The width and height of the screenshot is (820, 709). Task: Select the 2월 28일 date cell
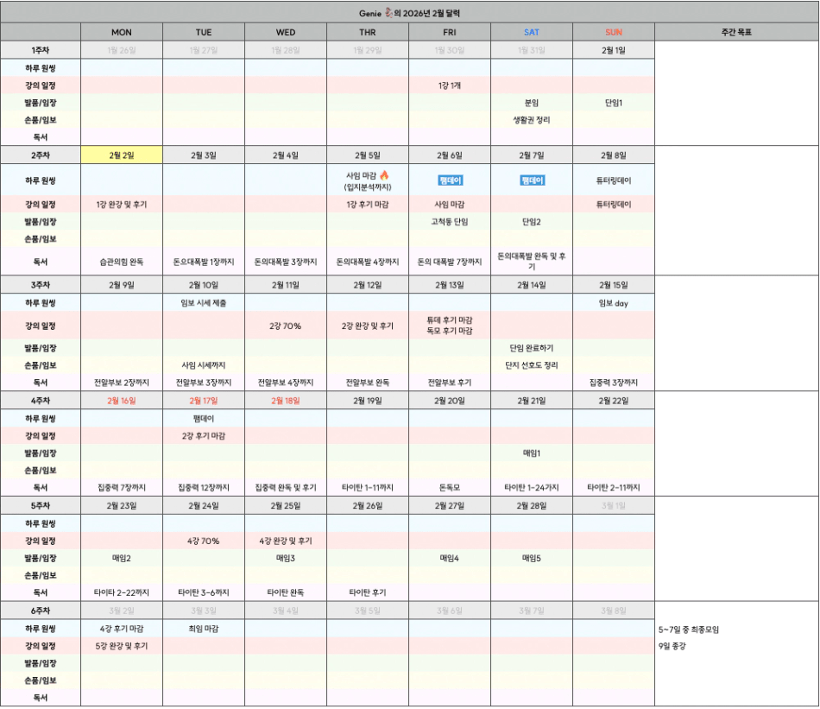click(x=532, y=505)
